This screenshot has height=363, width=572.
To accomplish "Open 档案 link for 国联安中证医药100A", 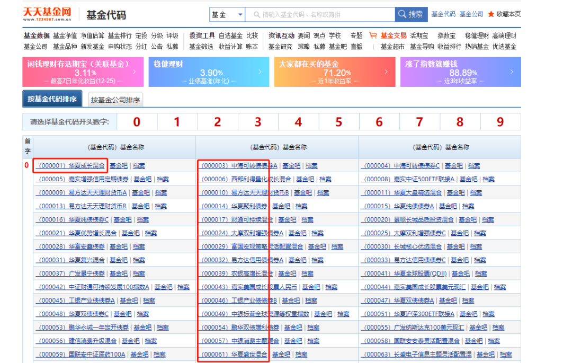I will (x=160, y=355).
